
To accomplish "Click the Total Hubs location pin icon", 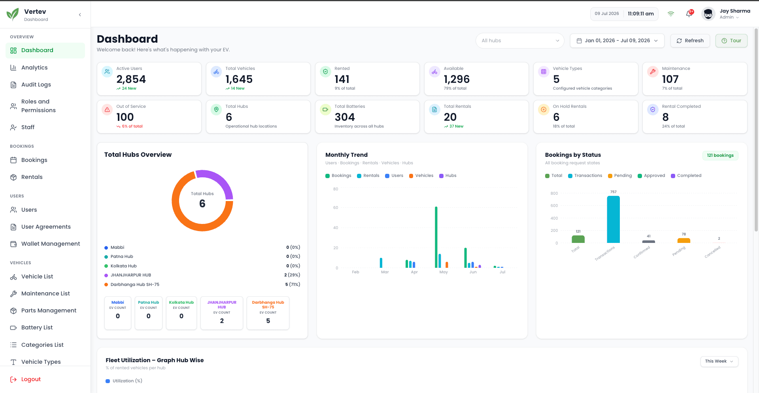I will pos(216,110).
